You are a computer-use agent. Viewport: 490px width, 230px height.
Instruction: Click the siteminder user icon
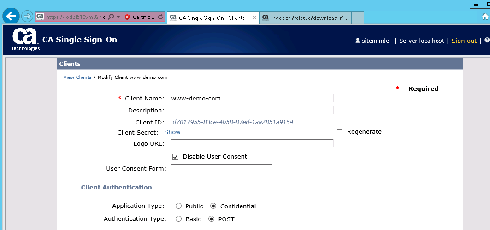click(x=358, y=41)
